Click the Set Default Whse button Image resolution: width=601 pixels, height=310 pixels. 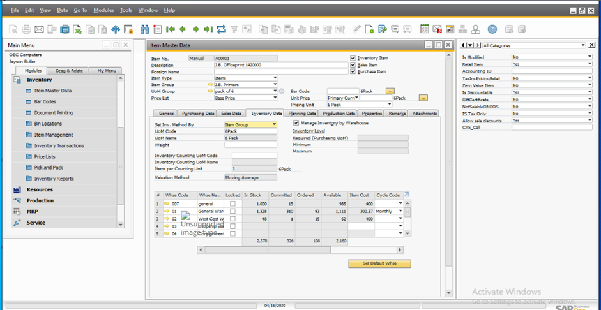click(x=379, y=263)
